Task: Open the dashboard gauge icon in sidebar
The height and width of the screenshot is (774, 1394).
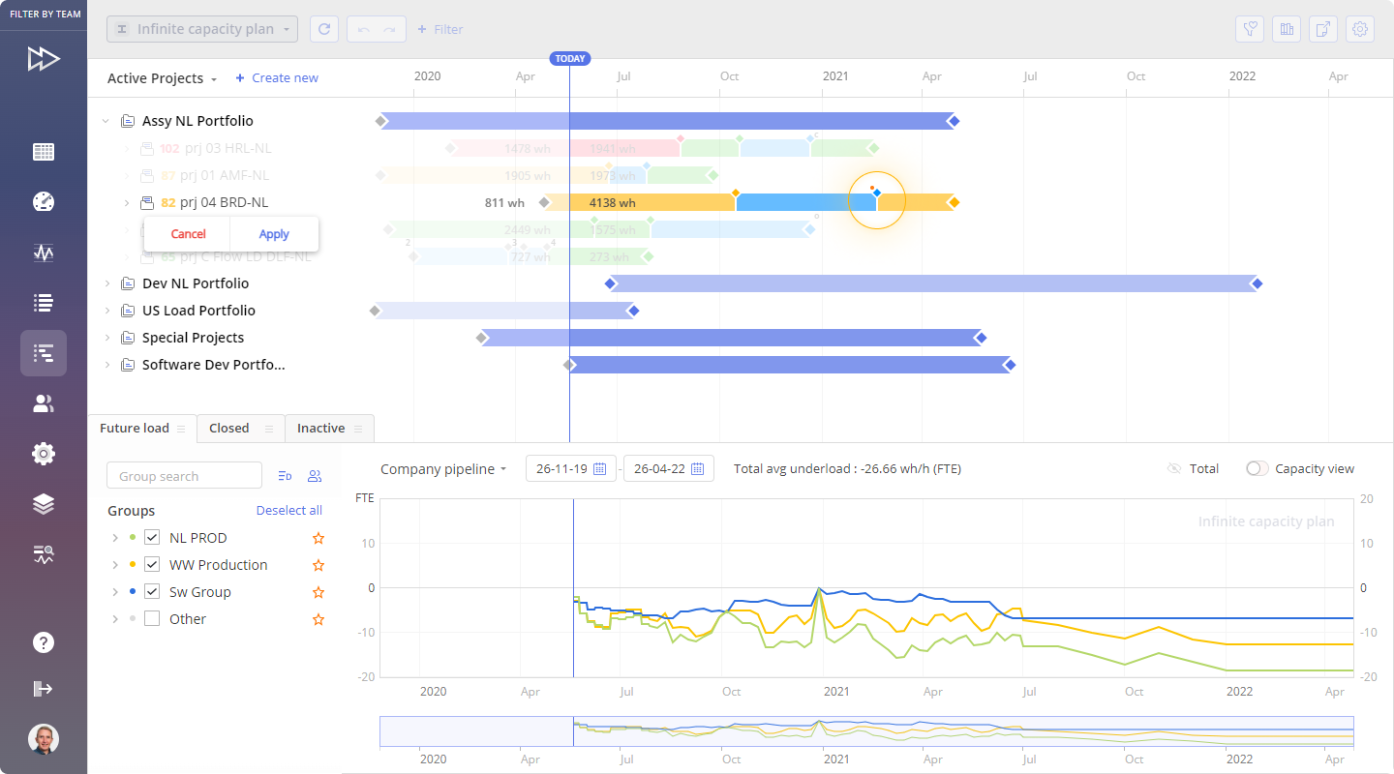Action: coord(43,201)
